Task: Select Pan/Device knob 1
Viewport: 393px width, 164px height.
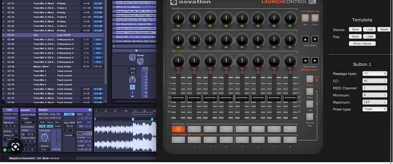Action: pyautogui.click(x=178, y=61)
